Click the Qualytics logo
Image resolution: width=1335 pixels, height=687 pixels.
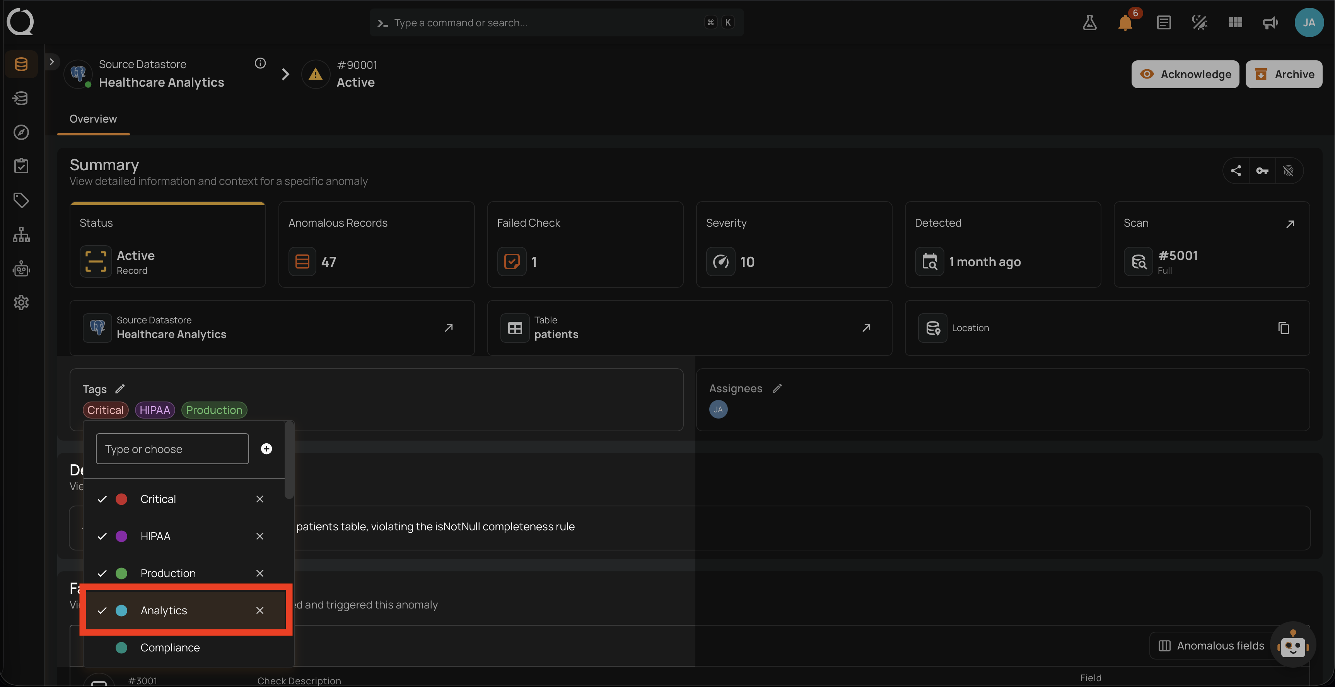[x=20, y=22]
